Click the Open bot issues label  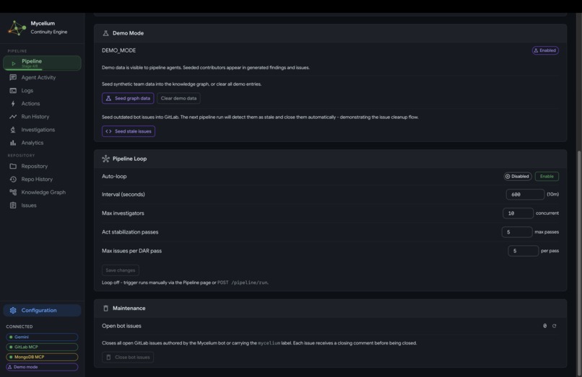pos(121,327)
